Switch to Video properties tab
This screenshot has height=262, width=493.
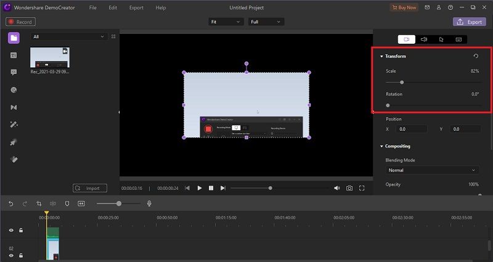point(407,39)
